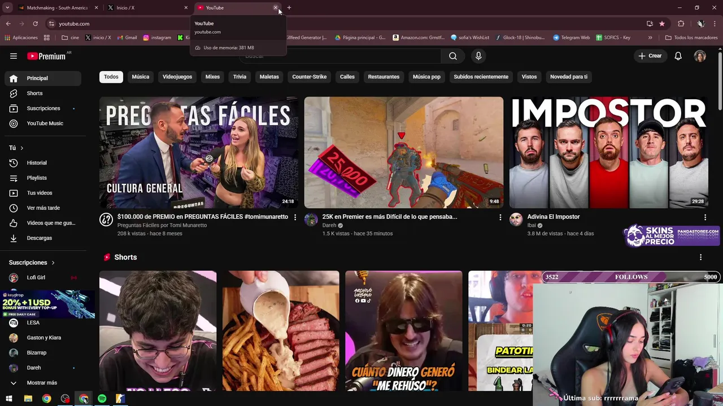The width and height of the screenshot is (723, 406).
Task: Open a new Chrome tab
Action: click(289, 8)
